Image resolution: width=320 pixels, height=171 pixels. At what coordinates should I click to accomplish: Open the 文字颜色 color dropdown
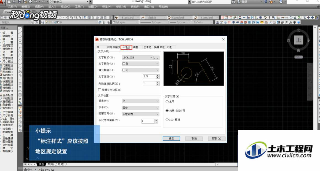(140, 64)
